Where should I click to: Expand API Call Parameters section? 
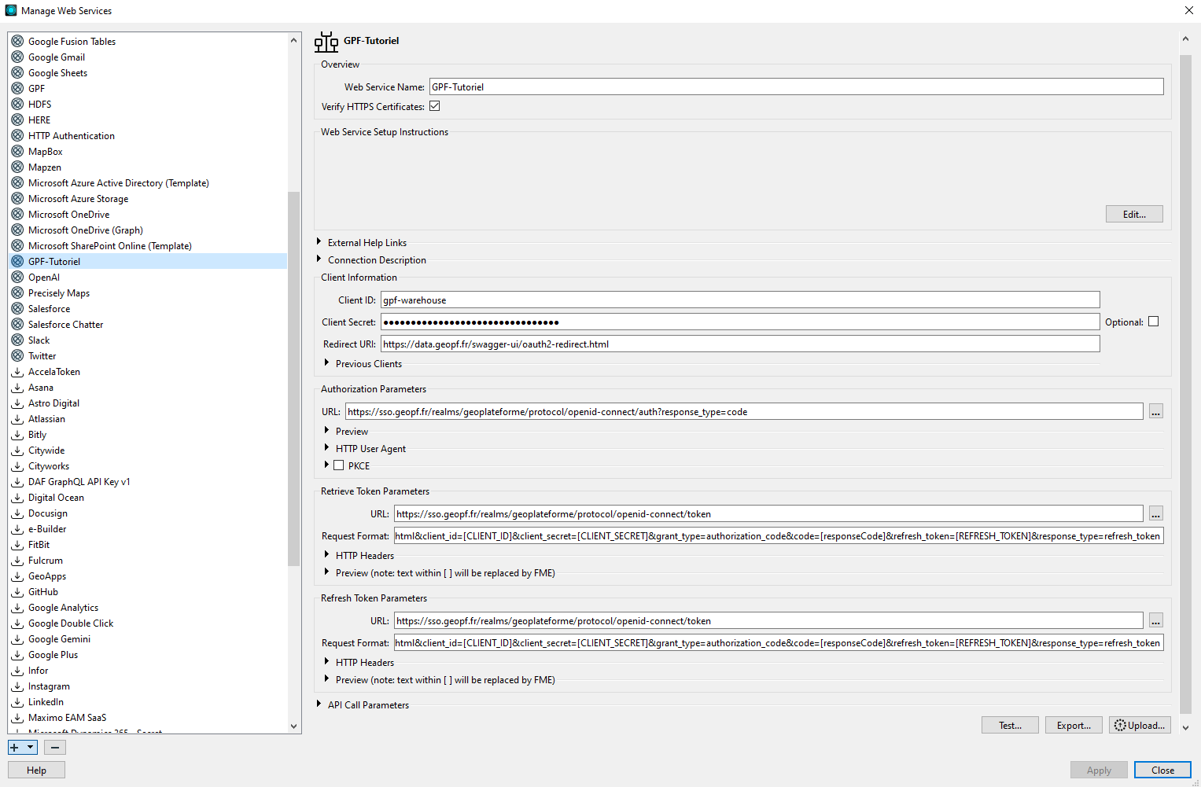coord(319,704)
